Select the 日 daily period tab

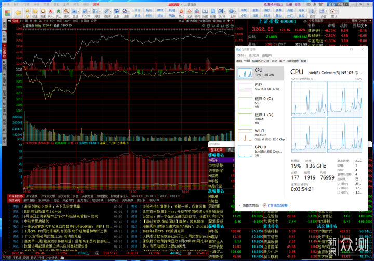pos(21,21)
